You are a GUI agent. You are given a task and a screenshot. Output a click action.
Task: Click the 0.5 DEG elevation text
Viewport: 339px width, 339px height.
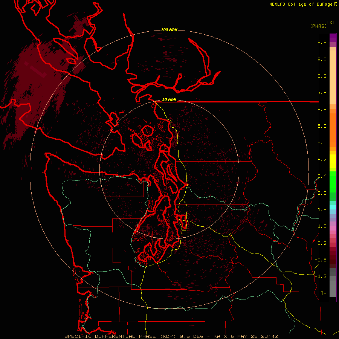tap(192, 336)
